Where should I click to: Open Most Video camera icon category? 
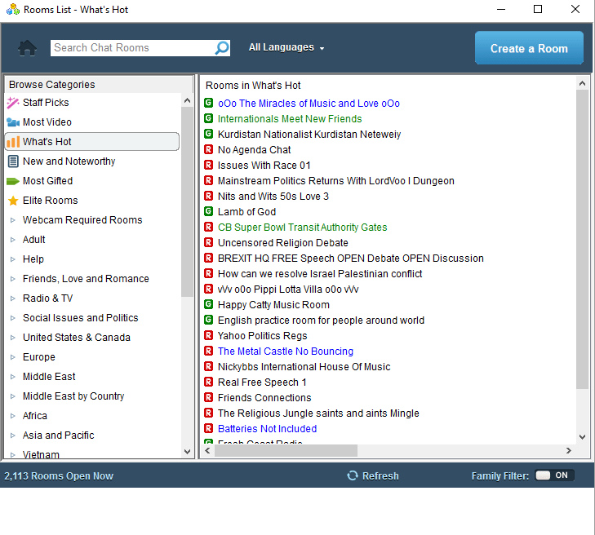[x=13, y=122]
